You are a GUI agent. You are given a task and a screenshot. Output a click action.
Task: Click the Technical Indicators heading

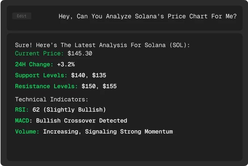click(52, 100)
